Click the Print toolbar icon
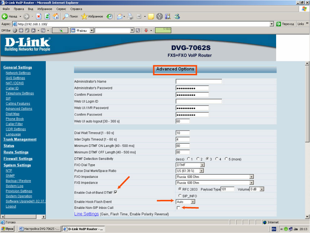Viewport: 310px width, 233px height. click(x=130, y=16)
